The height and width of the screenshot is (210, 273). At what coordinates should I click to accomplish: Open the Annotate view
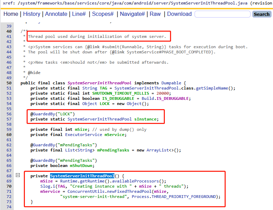point(56,14)
